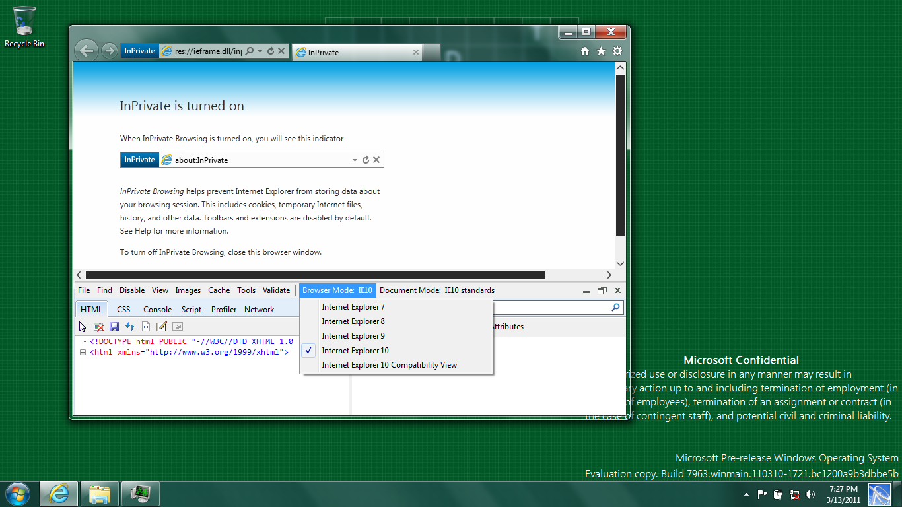Open the Home page icon
Image resolution: width=902 pixels, height=507 pixels.
coord(585,51)
